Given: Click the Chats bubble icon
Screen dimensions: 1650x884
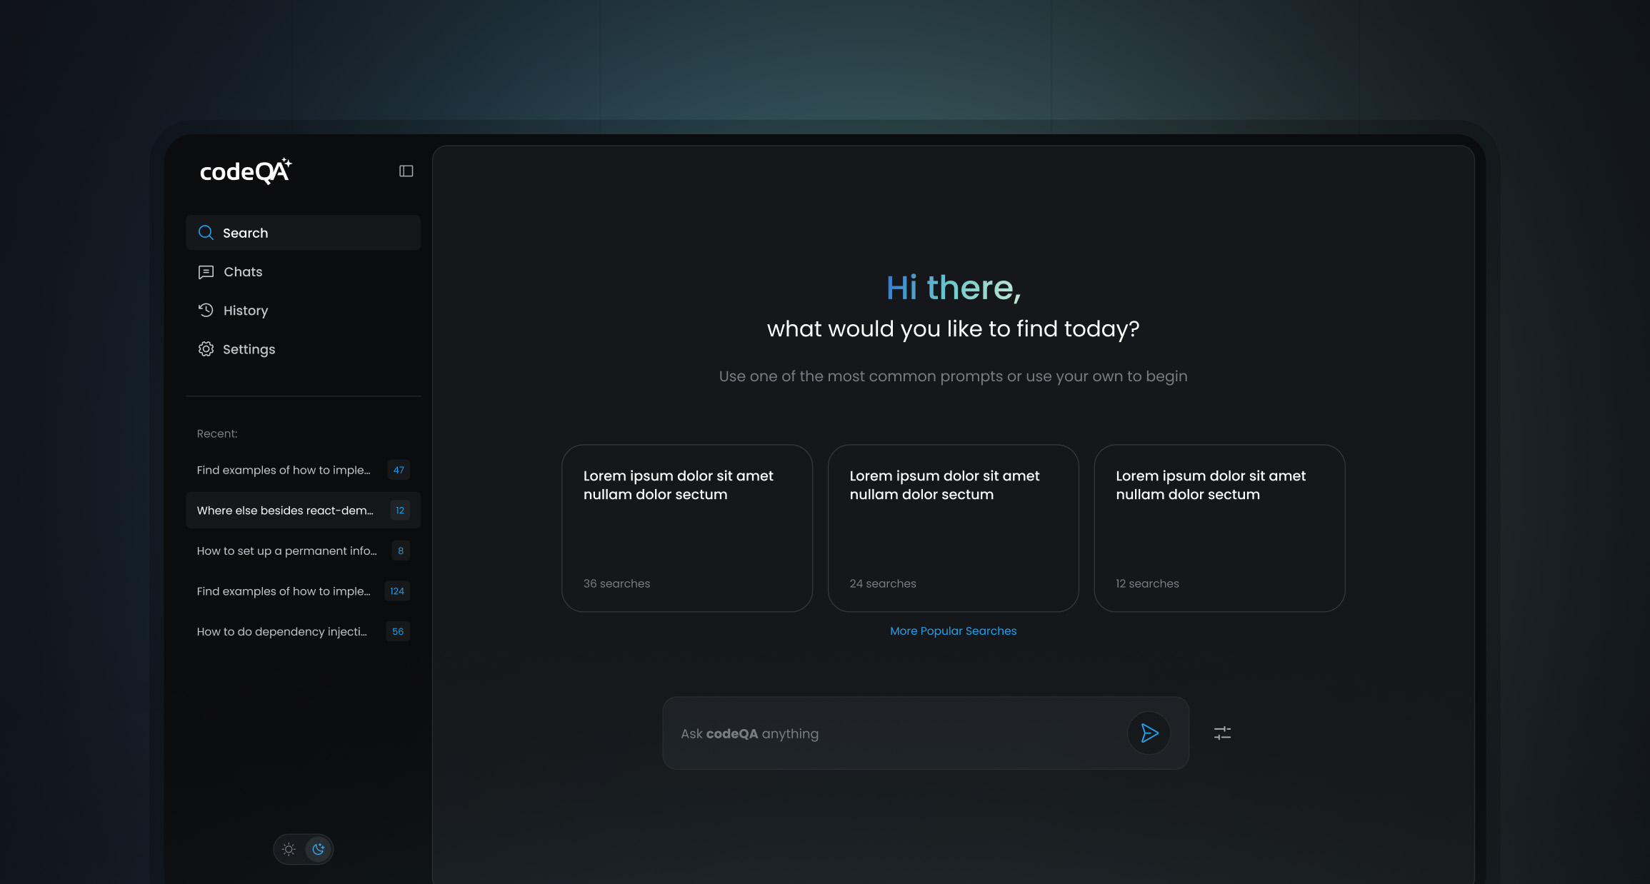Looking at the screenshot, I should tap(206, 272).
